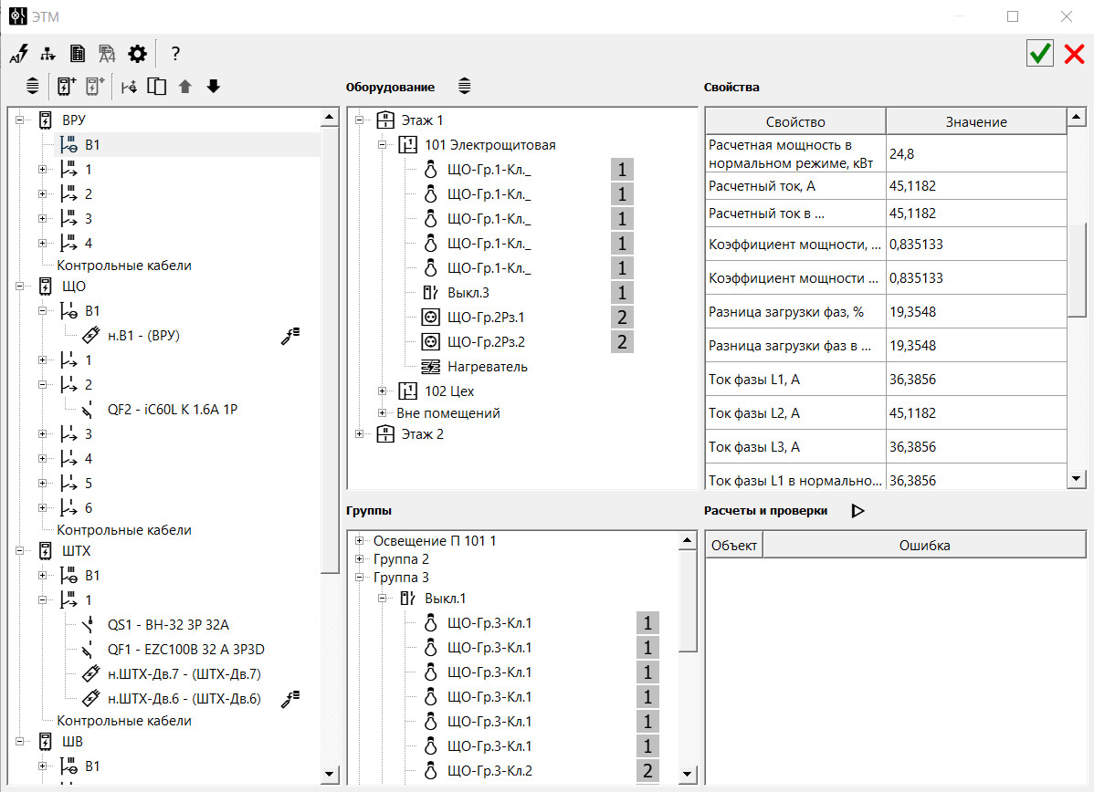
Task: Click the lightning bolt calculation icon
Action: [19, 54]
